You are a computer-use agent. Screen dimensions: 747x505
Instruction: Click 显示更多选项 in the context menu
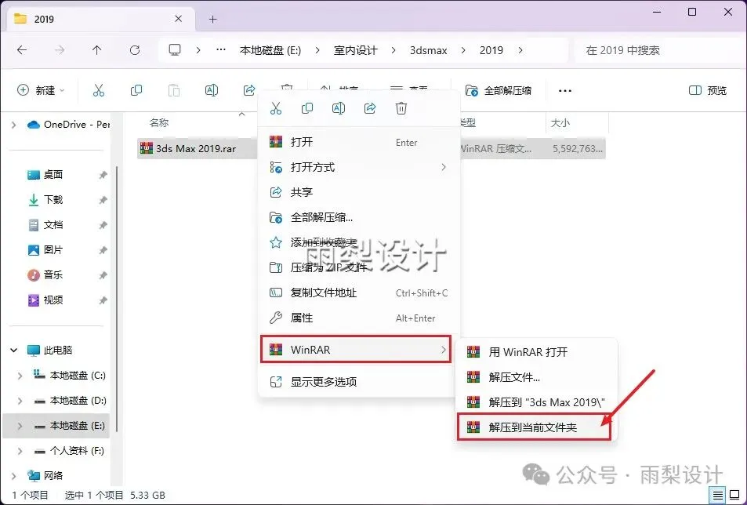tap(359, 382)
